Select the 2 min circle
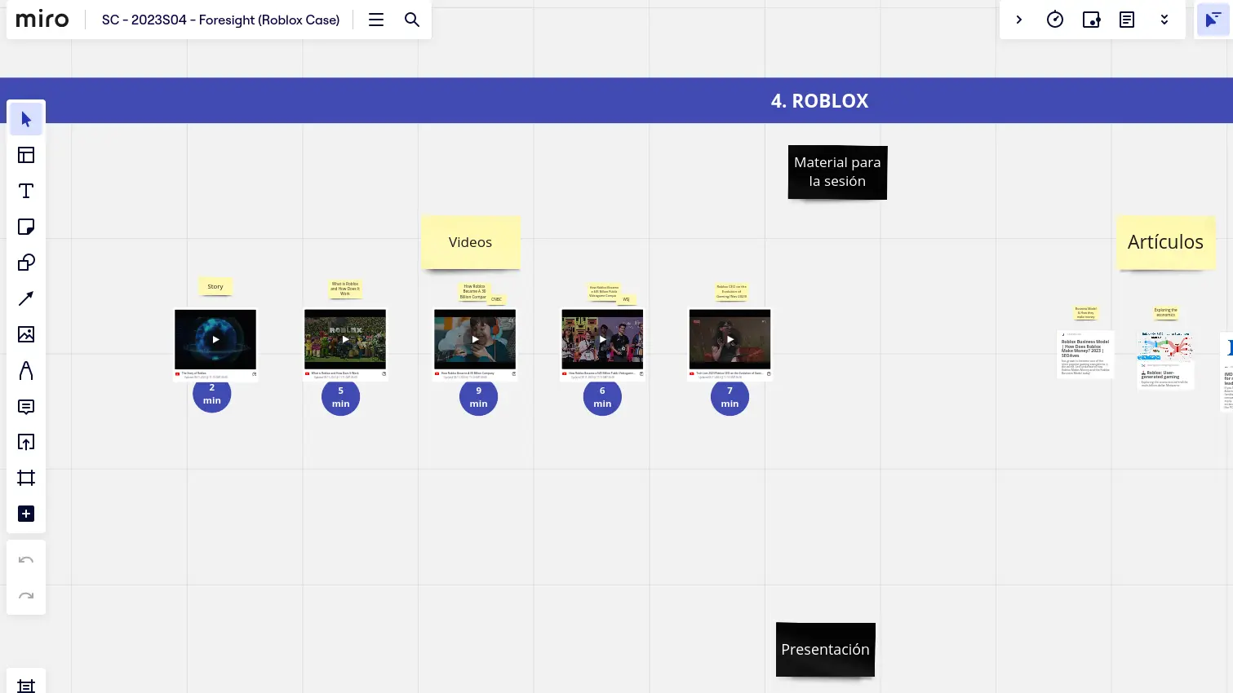This screenshot has width=1233, height=693. [x=212, y=395]
